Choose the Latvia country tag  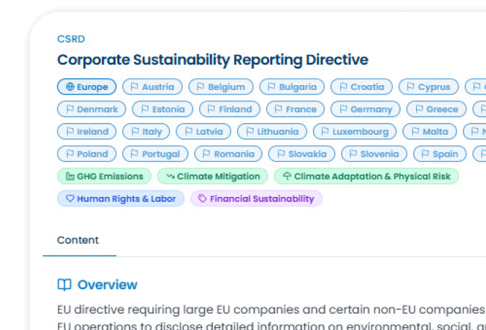(203, 131)
